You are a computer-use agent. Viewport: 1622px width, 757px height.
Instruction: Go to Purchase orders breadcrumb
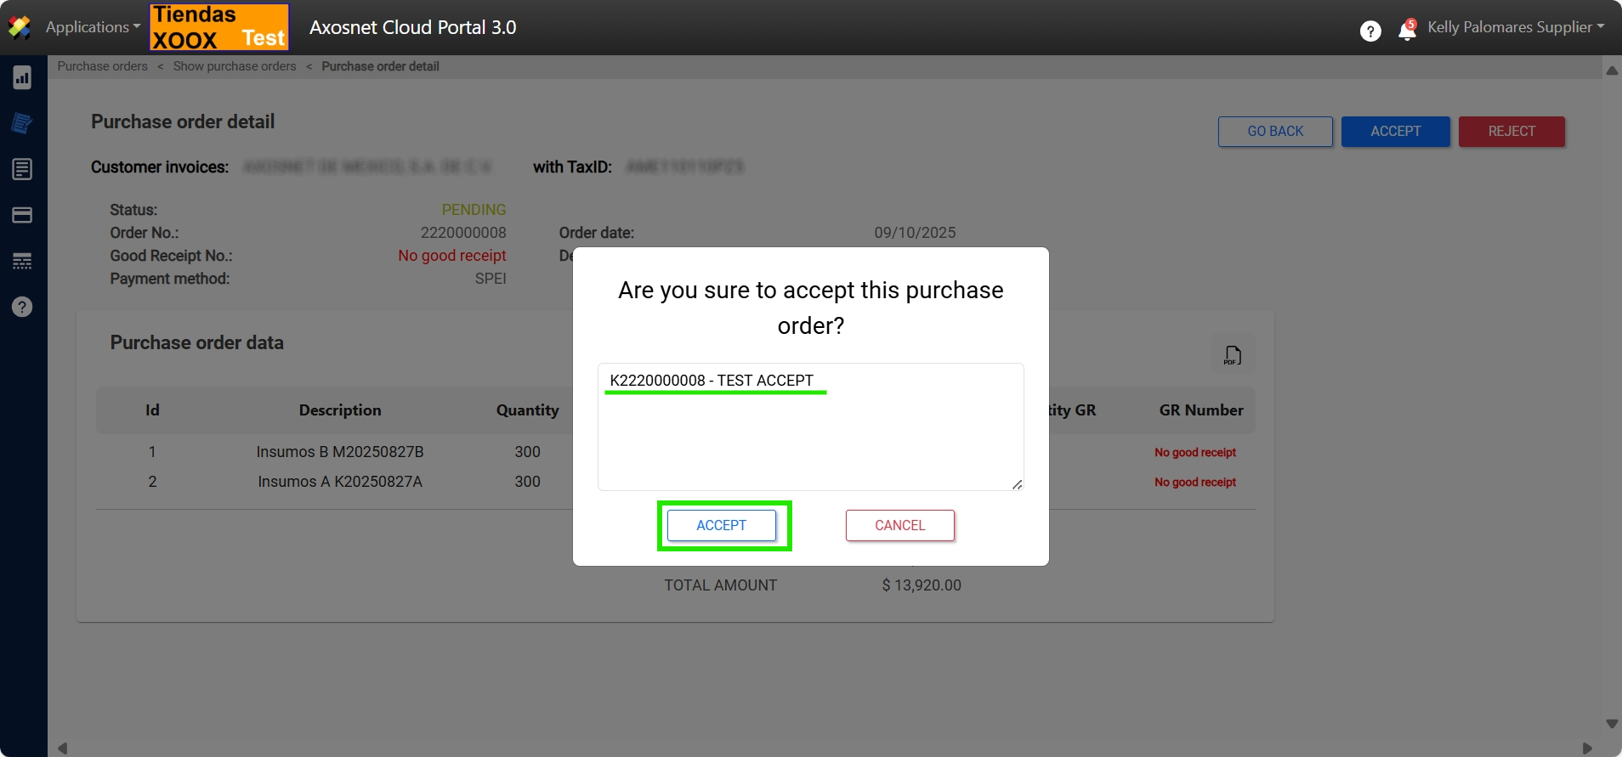pyautogui.click(x=102, y=66)
